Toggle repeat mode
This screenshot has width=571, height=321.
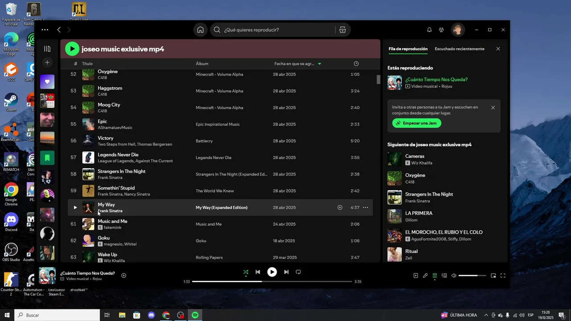(298, 272)
